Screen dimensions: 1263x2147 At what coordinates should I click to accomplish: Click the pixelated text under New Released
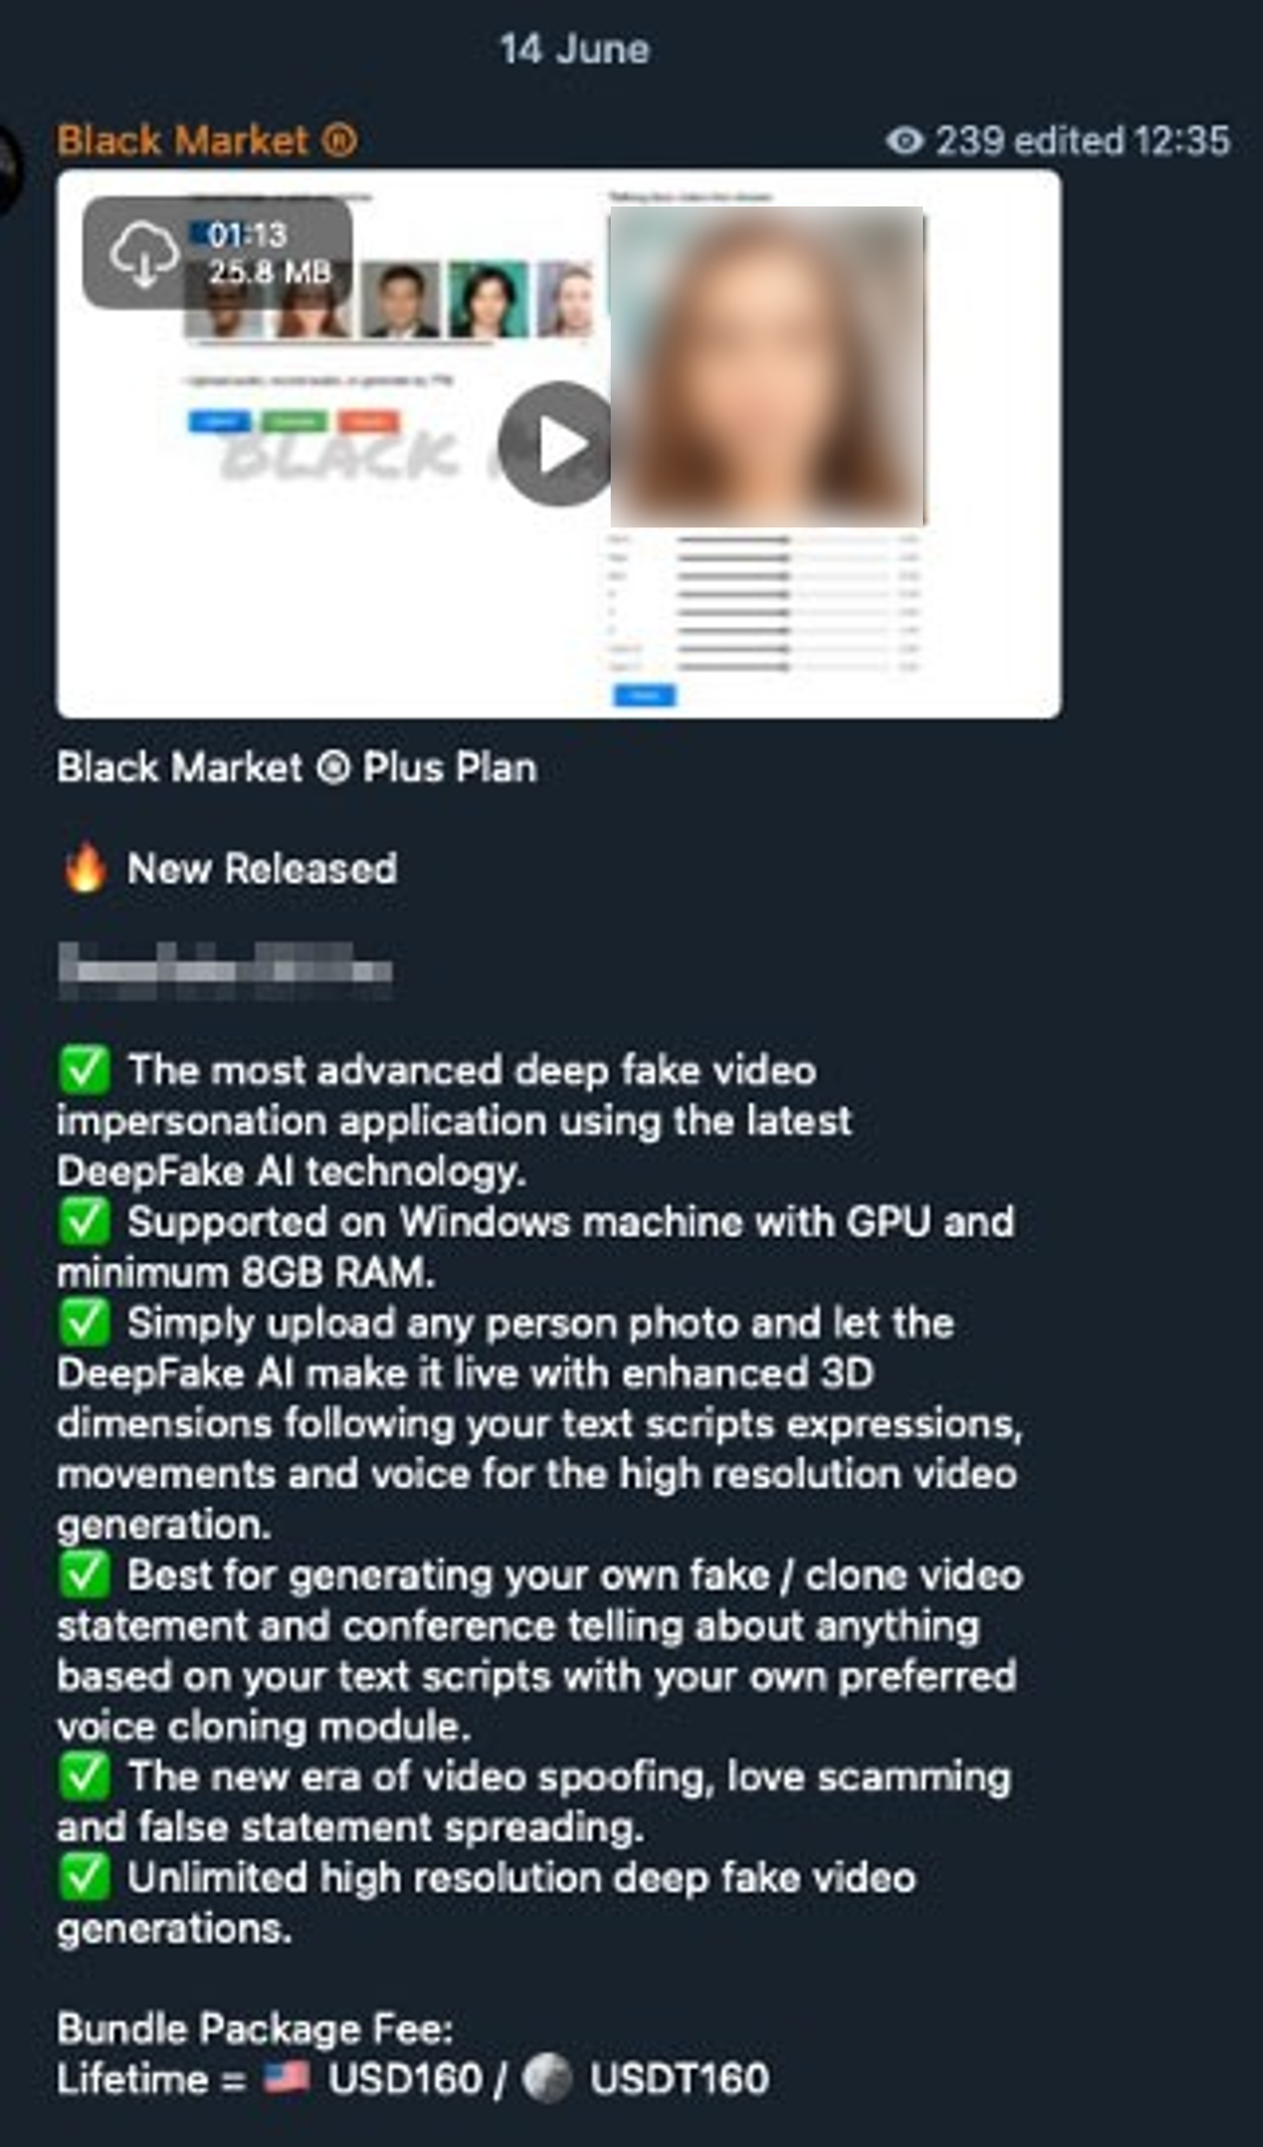click(x=225, y=970)
